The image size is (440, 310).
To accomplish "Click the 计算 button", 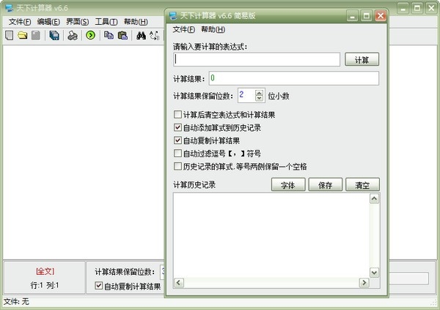I will pos(362,59).
